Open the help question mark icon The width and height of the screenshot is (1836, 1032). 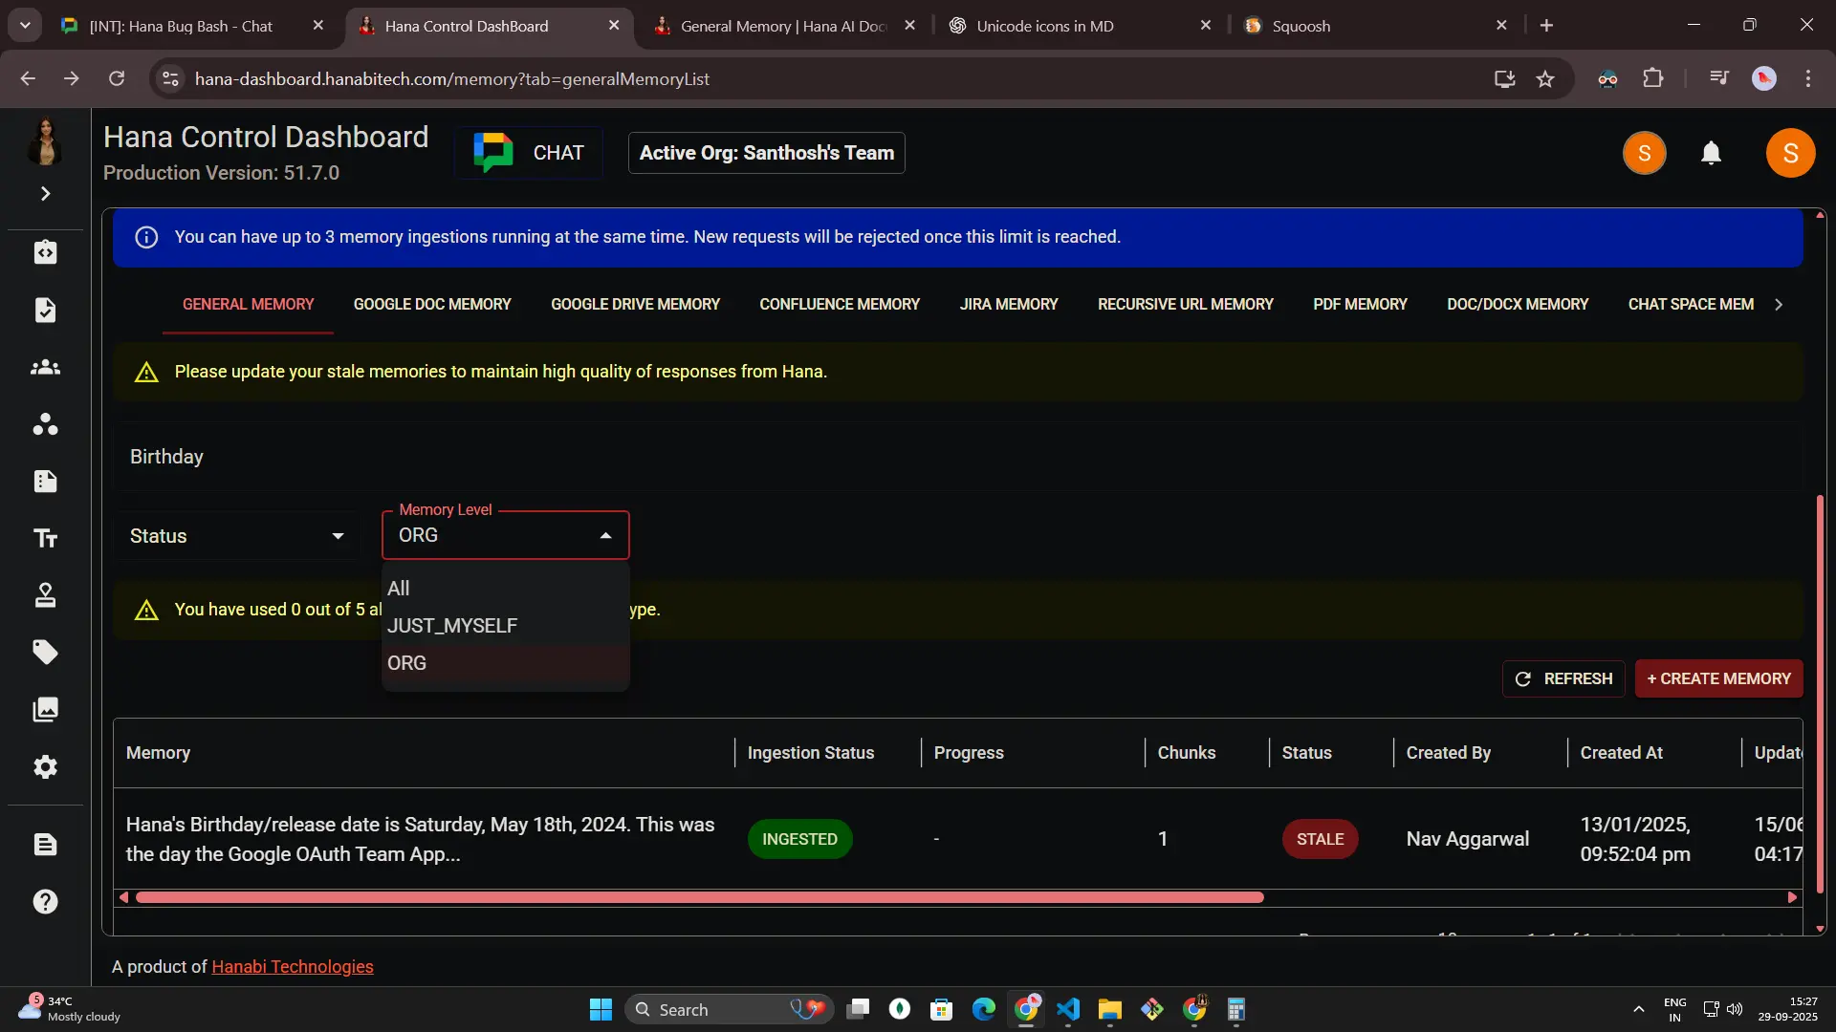45,901
